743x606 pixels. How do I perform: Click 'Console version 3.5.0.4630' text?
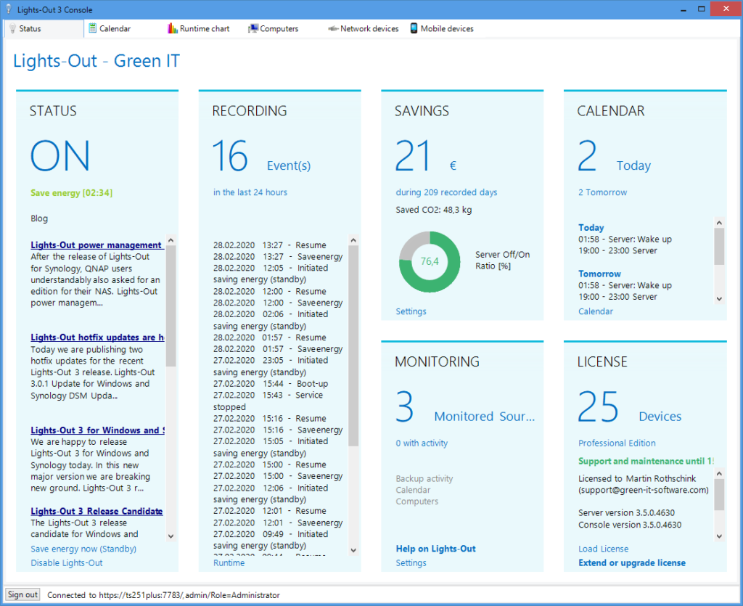pos(630,525)
